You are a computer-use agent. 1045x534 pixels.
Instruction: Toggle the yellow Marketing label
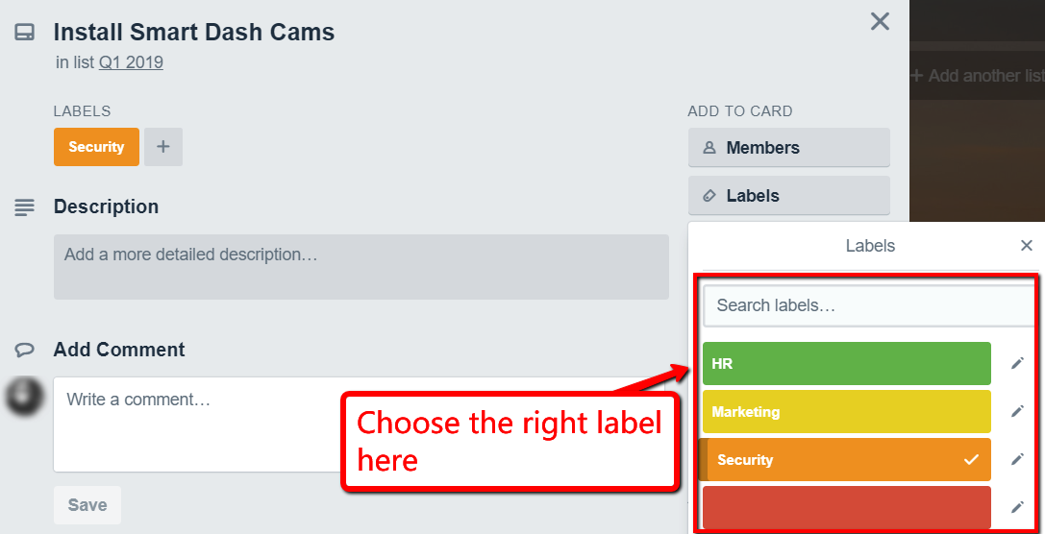tap(846, 412)
